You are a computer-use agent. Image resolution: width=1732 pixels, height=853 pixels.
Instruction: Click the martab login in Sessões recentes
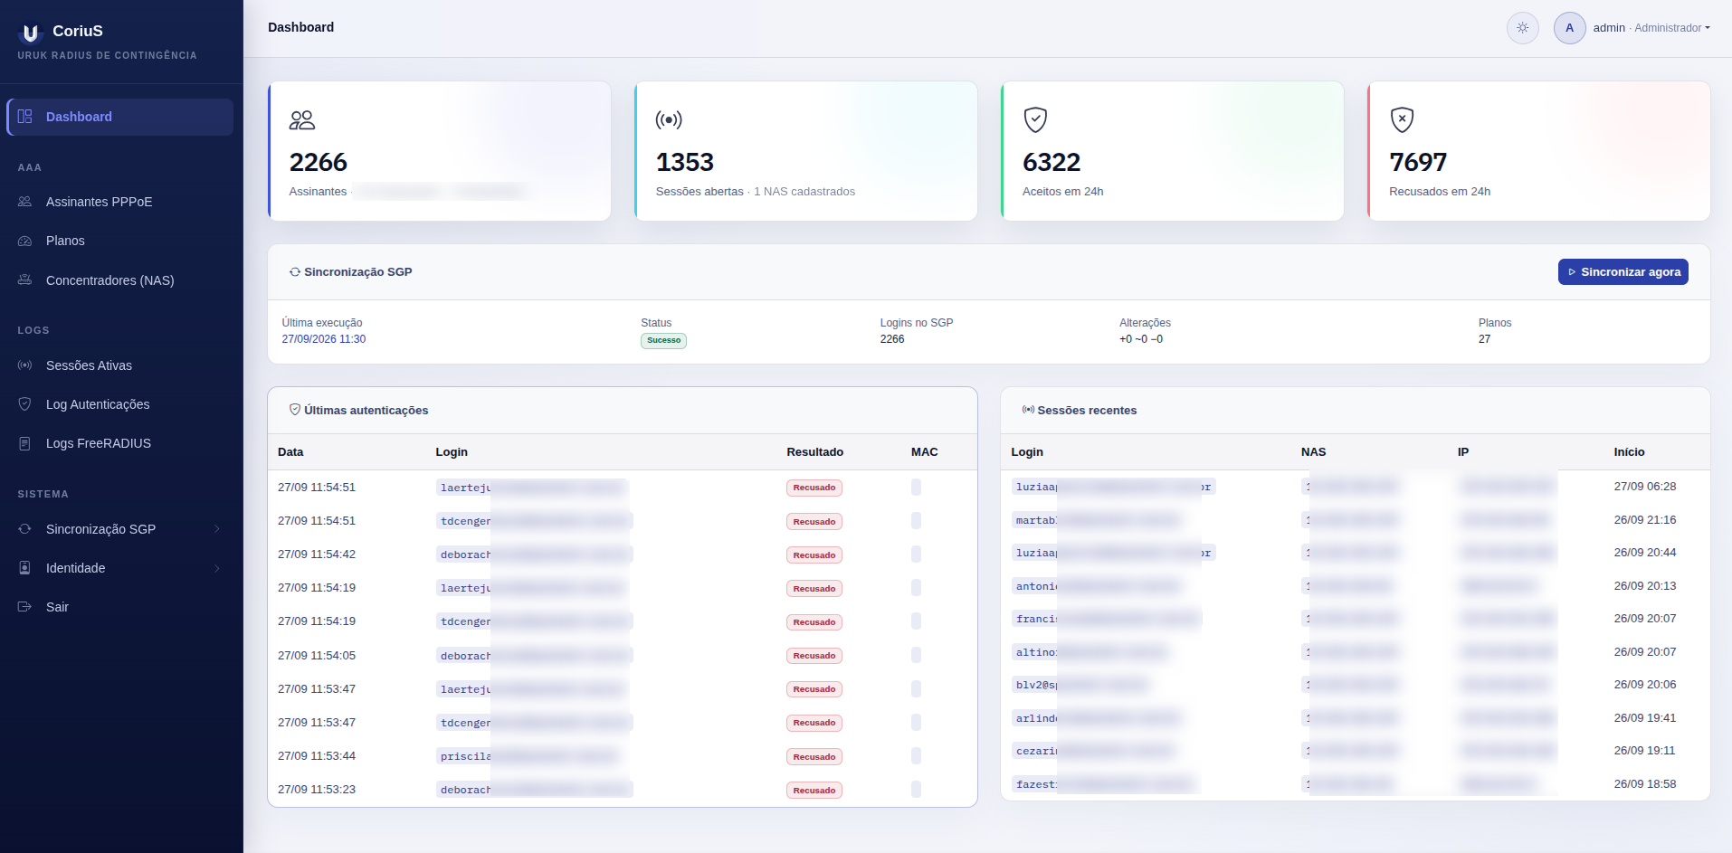point(1098,520)
